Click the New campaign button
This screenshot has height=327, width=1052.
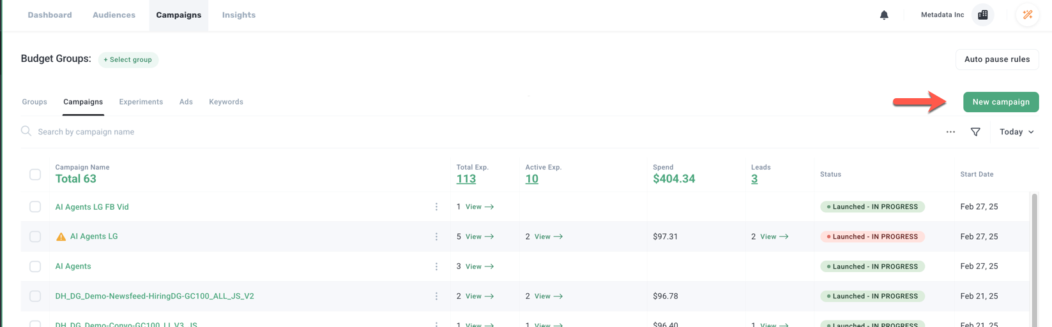pyautogui.click(x=1000, y=102)
